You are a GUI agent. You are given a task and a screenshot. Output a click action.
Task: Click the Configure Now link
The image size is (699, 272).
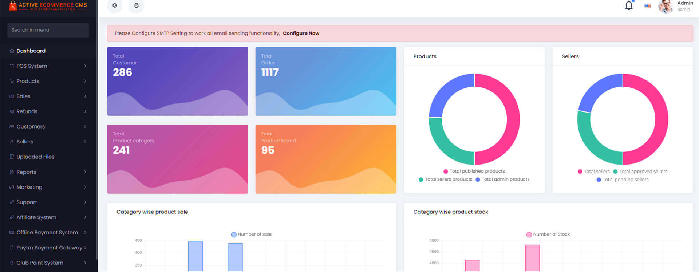pos(301,33)
